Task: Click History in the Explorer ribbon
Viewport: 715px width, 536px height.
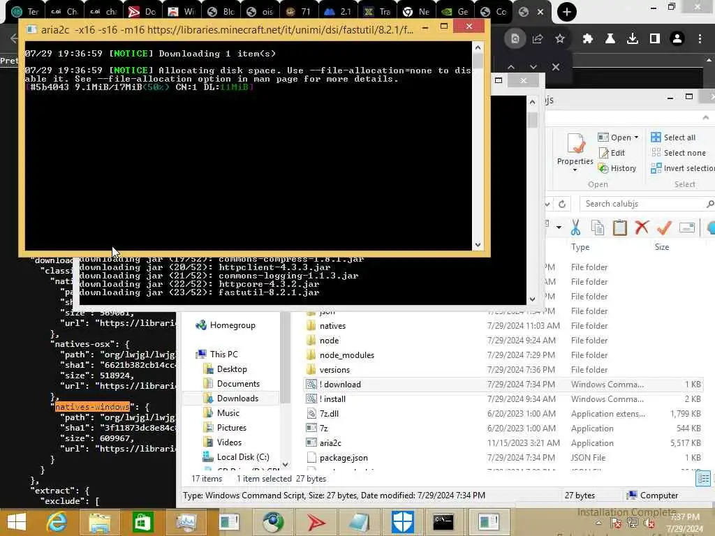Action: 617,168
